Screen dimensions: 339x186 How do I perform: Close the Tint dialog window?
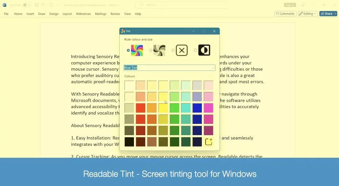coord(214,31)
